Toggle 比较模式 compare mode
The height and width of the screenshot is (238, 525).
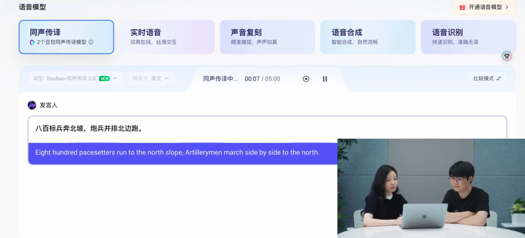pos(487,79)
